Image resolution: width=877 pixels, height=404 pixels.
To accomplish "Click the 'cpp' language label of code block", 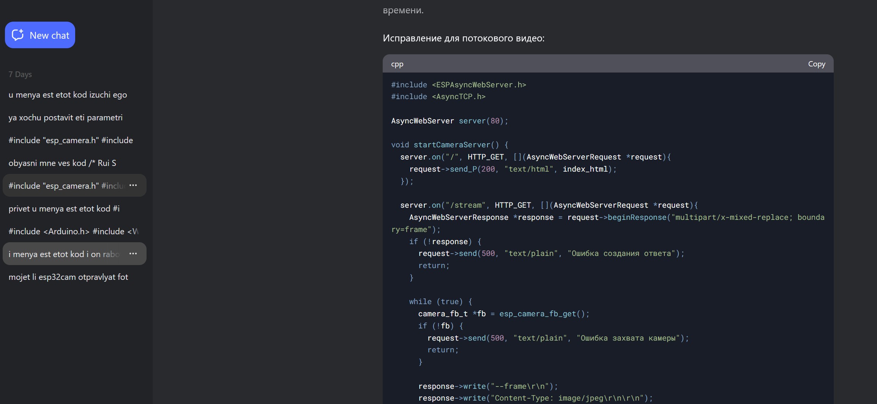I will [397, 64].
